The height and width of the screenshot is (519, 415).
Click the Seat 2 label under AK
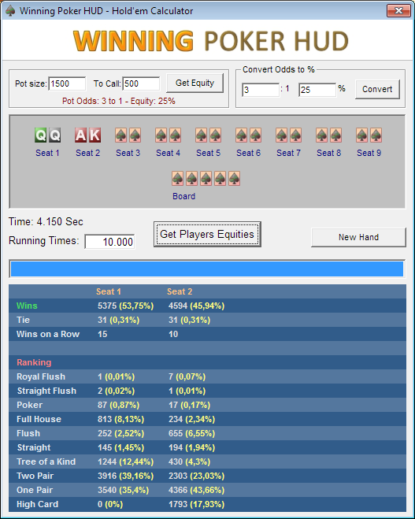pyautogui.click(x=87, y=153)
